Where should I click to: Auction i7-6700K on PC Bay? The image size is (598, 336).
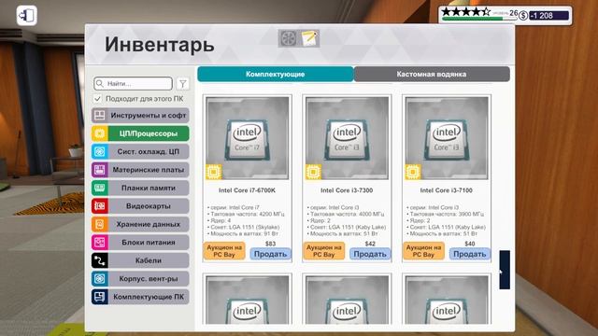click(224, 251)
